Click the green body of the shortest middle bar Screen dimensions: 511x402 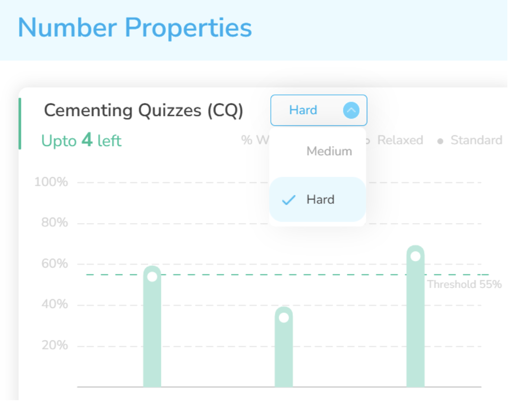pos(284,355)
